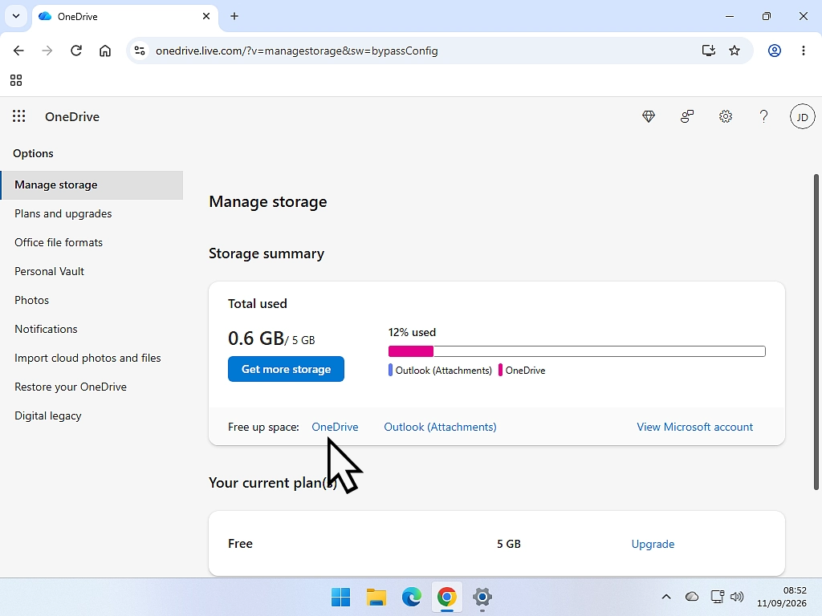
Task: Open the clock and date flyout
Action: point(781,597)
